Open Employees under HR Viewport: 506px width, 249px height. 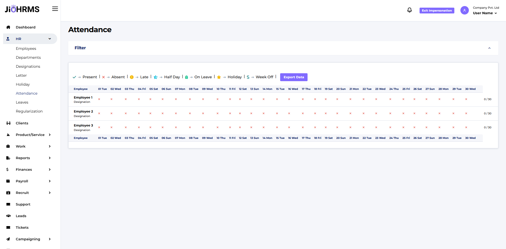pyautogui.click(x=26, y=48)
